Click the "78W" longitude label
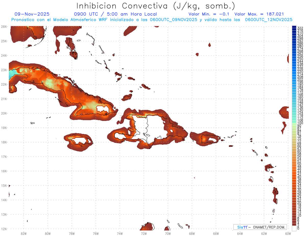The width and height of the screenshot is (306, 237). [72, 233]
